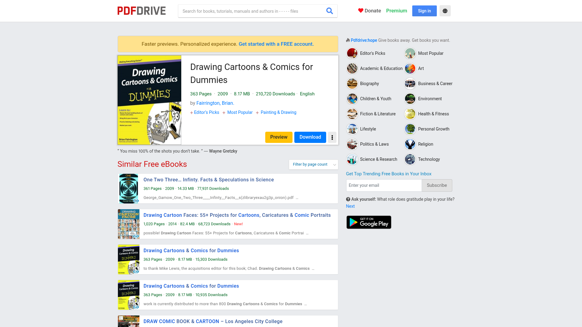582x327 pixels.
Task: Follow the Get started with a FREE account link
Action: (x=276, y=44)
